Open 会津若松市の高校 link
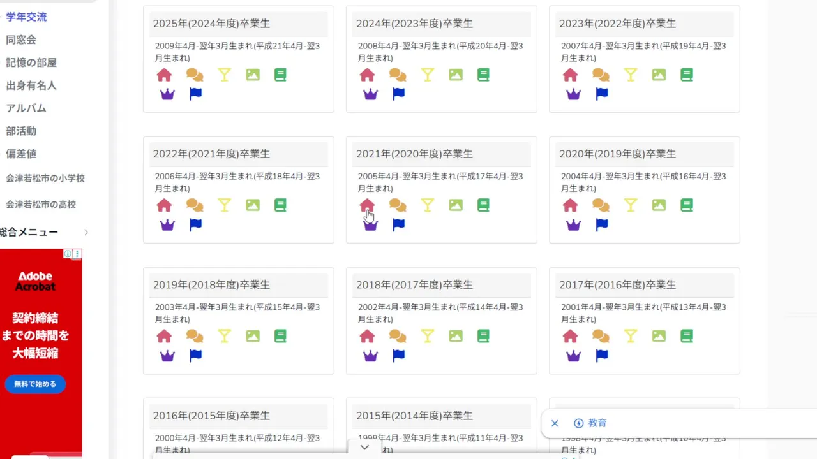This screenshot has height=459, width=817. [41, 205]
